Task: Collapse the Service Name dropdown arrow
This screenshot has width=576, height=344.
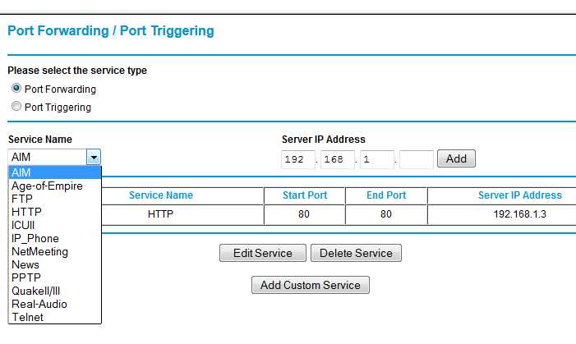Action: point(94,157)
